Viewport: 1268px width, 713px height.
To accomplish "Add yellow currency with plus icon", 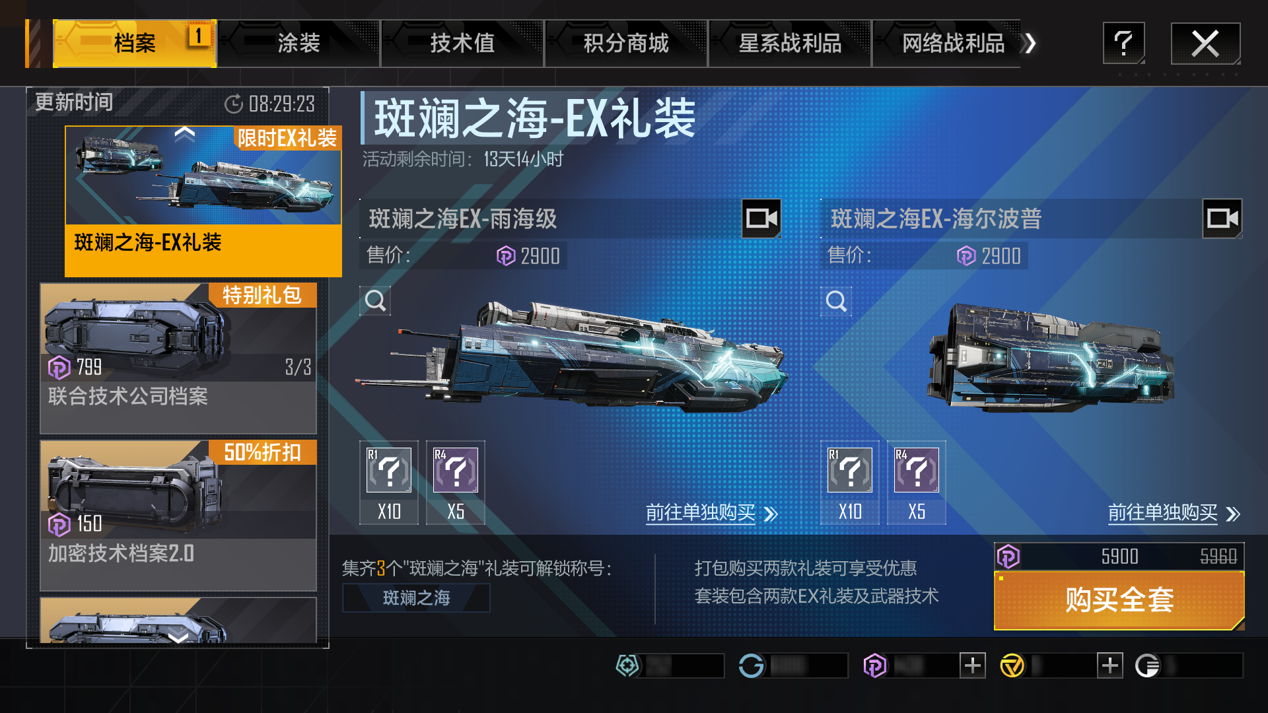I will 1109,665.
